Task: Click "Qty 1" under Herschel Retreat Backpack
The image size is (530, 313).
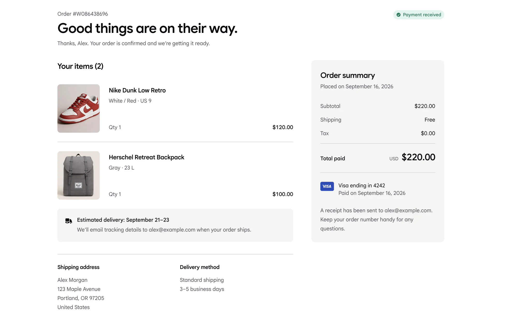Action: (115, 194)
